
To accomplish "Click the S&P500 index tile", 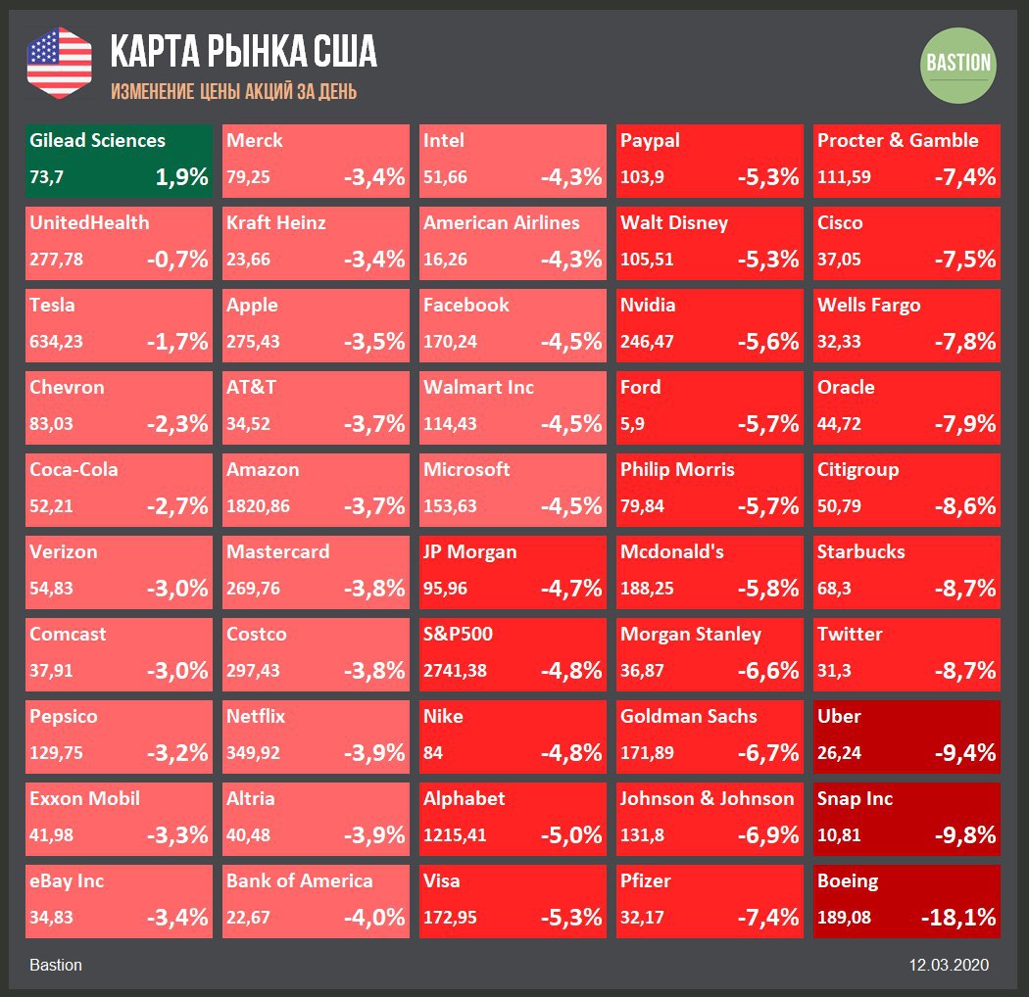I will point(513,654).
